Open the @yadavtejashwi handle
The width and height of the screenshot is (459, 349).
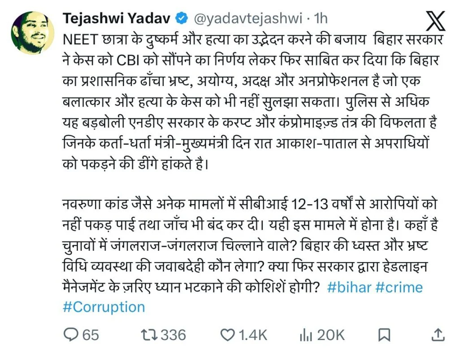tap(248, 17)
